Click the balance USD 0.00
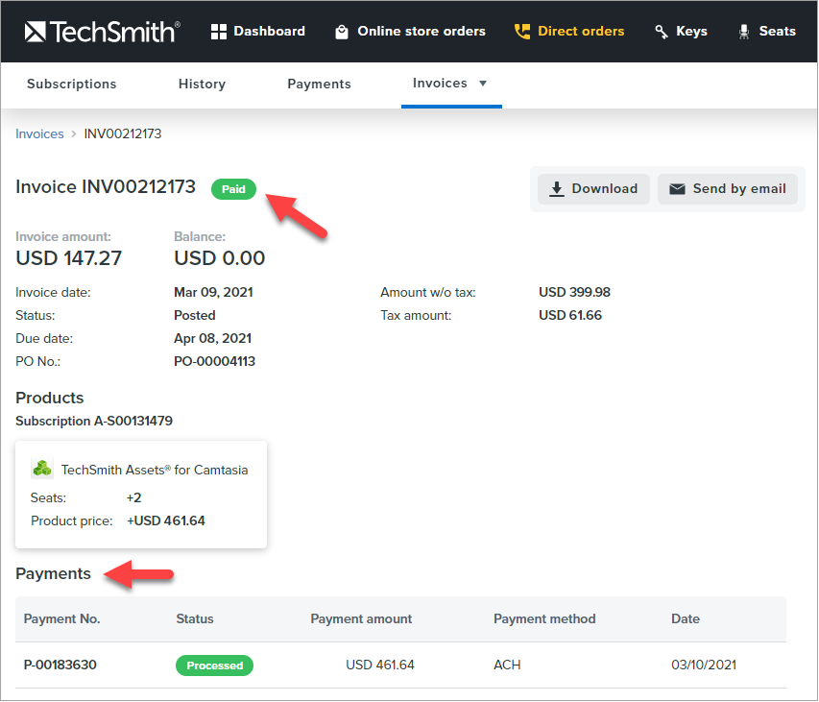 coord(219,258)
